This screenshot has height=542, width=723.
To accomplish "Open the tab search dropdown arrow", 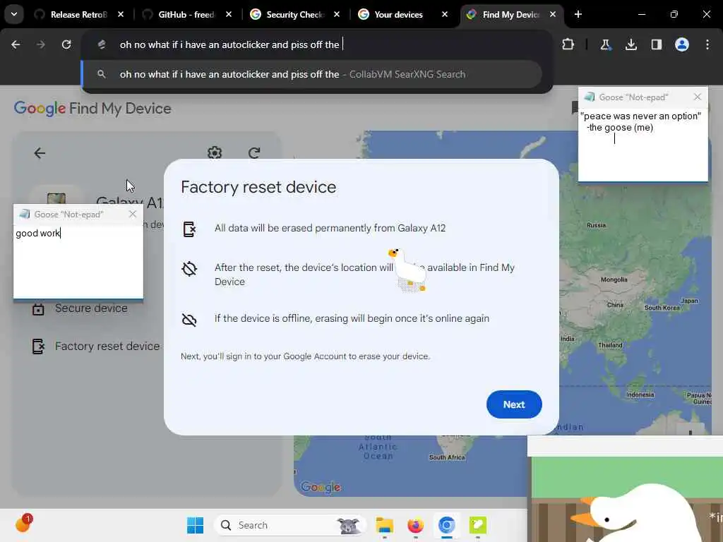I will click(x=14, y=14).
